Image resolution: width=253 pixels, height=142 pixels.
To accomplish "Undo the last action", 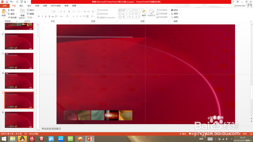I will (x=11, y=2).
